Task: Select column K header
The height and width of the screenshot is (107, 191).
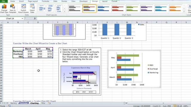Action: tap(107, 22)
